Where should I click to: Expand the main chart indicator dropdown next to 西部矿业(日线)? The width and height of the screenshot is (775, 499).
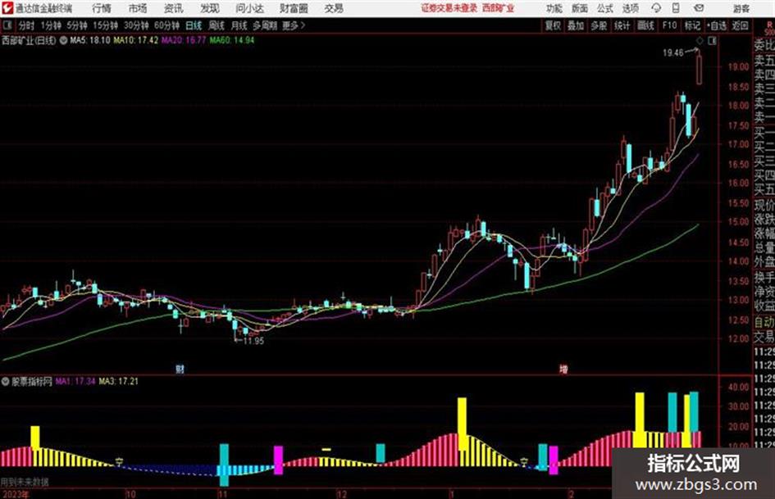(63, 40)
